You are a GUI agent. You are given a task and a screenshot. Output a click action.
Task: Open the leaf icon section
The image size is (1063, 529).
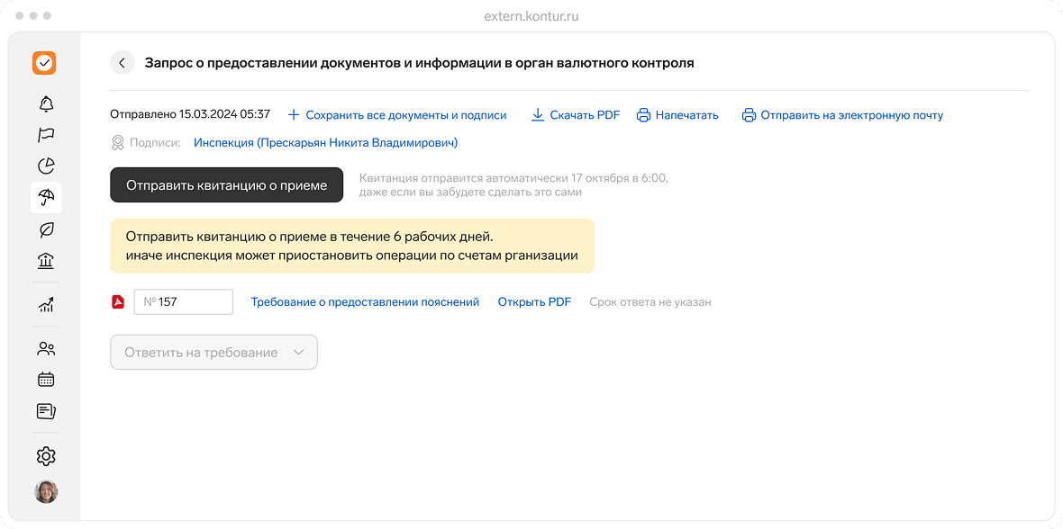pos(46,229)
